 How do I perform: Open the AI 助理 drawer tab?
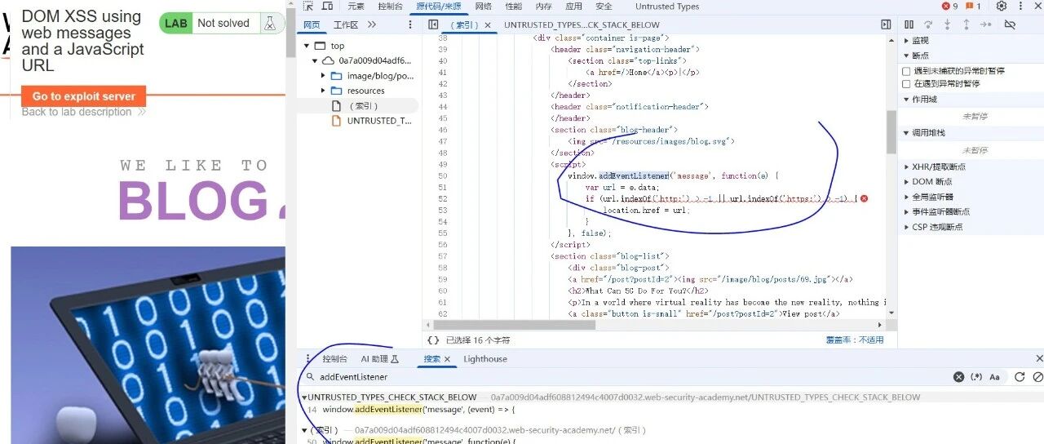click(379, 359)
